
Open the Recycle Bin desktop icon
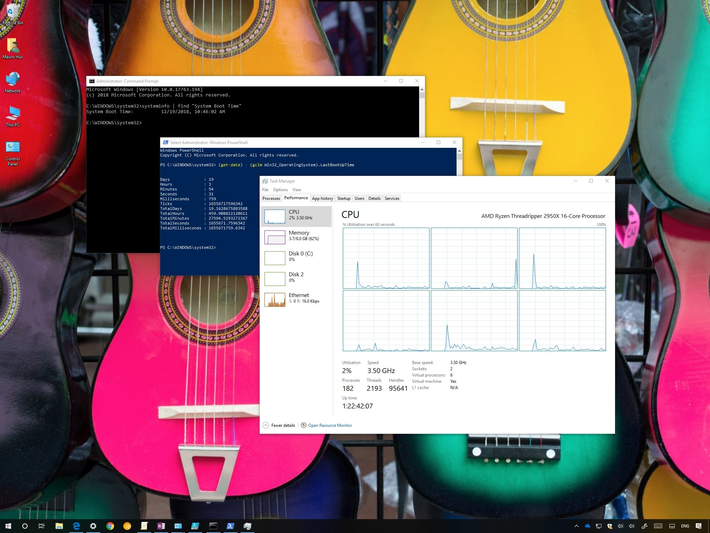tap(13, 14)
